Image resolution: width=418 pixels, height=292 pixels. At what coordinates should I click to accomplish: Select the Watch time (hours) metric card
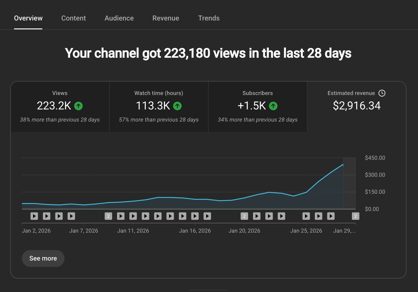[x=159, y=107]
